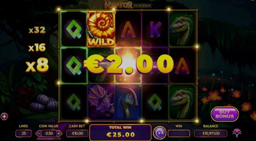256x141 pixels.
Task: Decrease coin value with minus arrow
Action: click(39, 134)
